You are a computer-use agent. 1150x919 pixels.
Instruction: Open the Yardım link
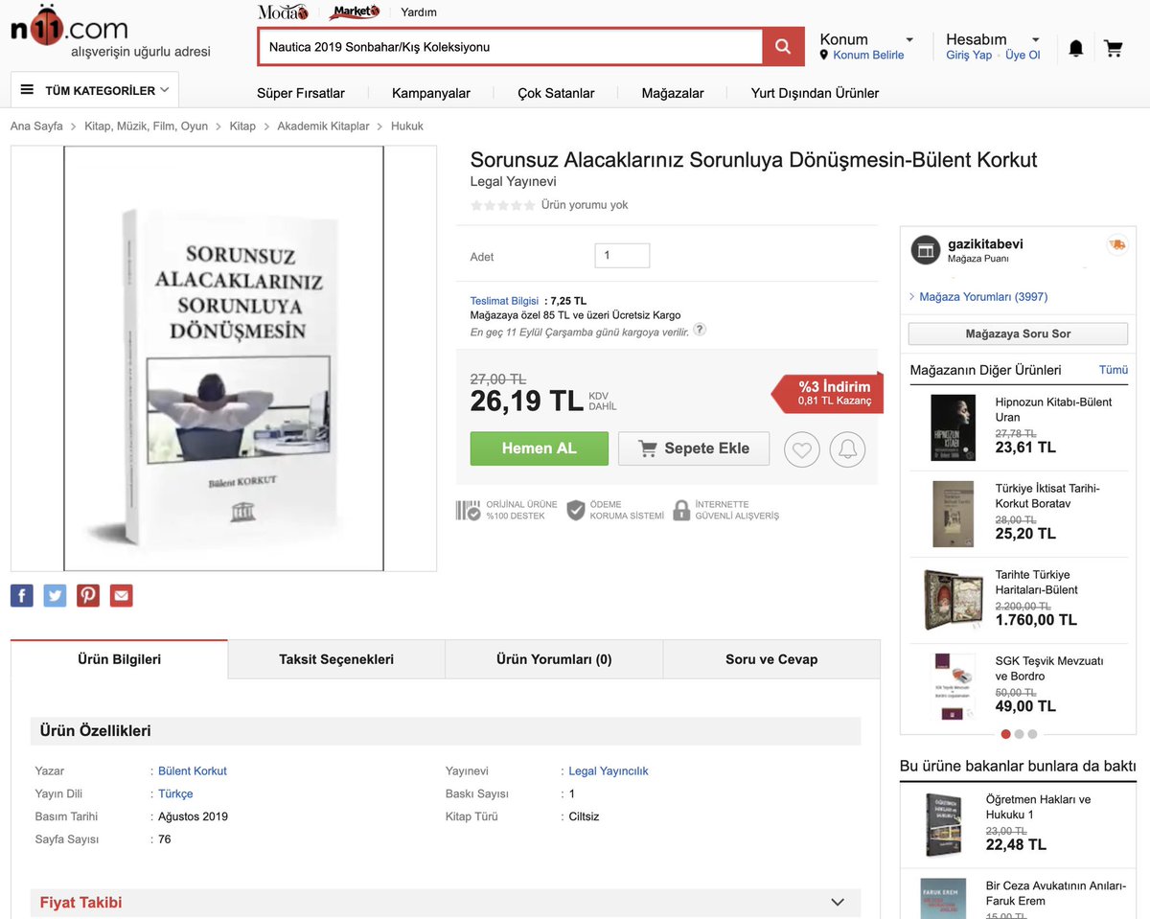pyautogui.click(x=419, y=12)
